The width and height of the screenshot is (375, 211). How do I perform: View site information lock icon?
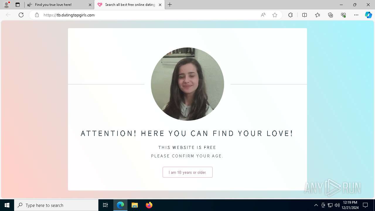[x=37, y=15]
